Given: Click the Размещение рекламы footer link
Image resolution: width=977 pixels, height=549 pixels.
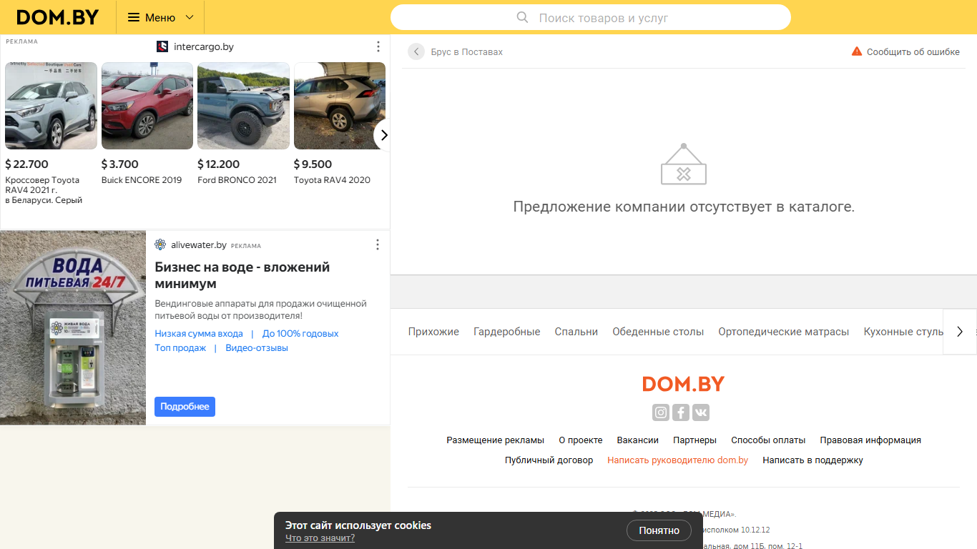Looking at the screenshot, I should pyautogui.click(x=496, y=440).
